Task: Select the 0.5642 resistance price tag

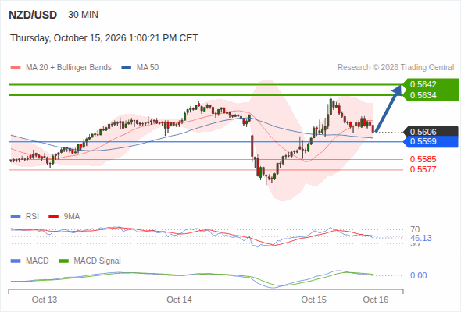Action: point(430,84)
